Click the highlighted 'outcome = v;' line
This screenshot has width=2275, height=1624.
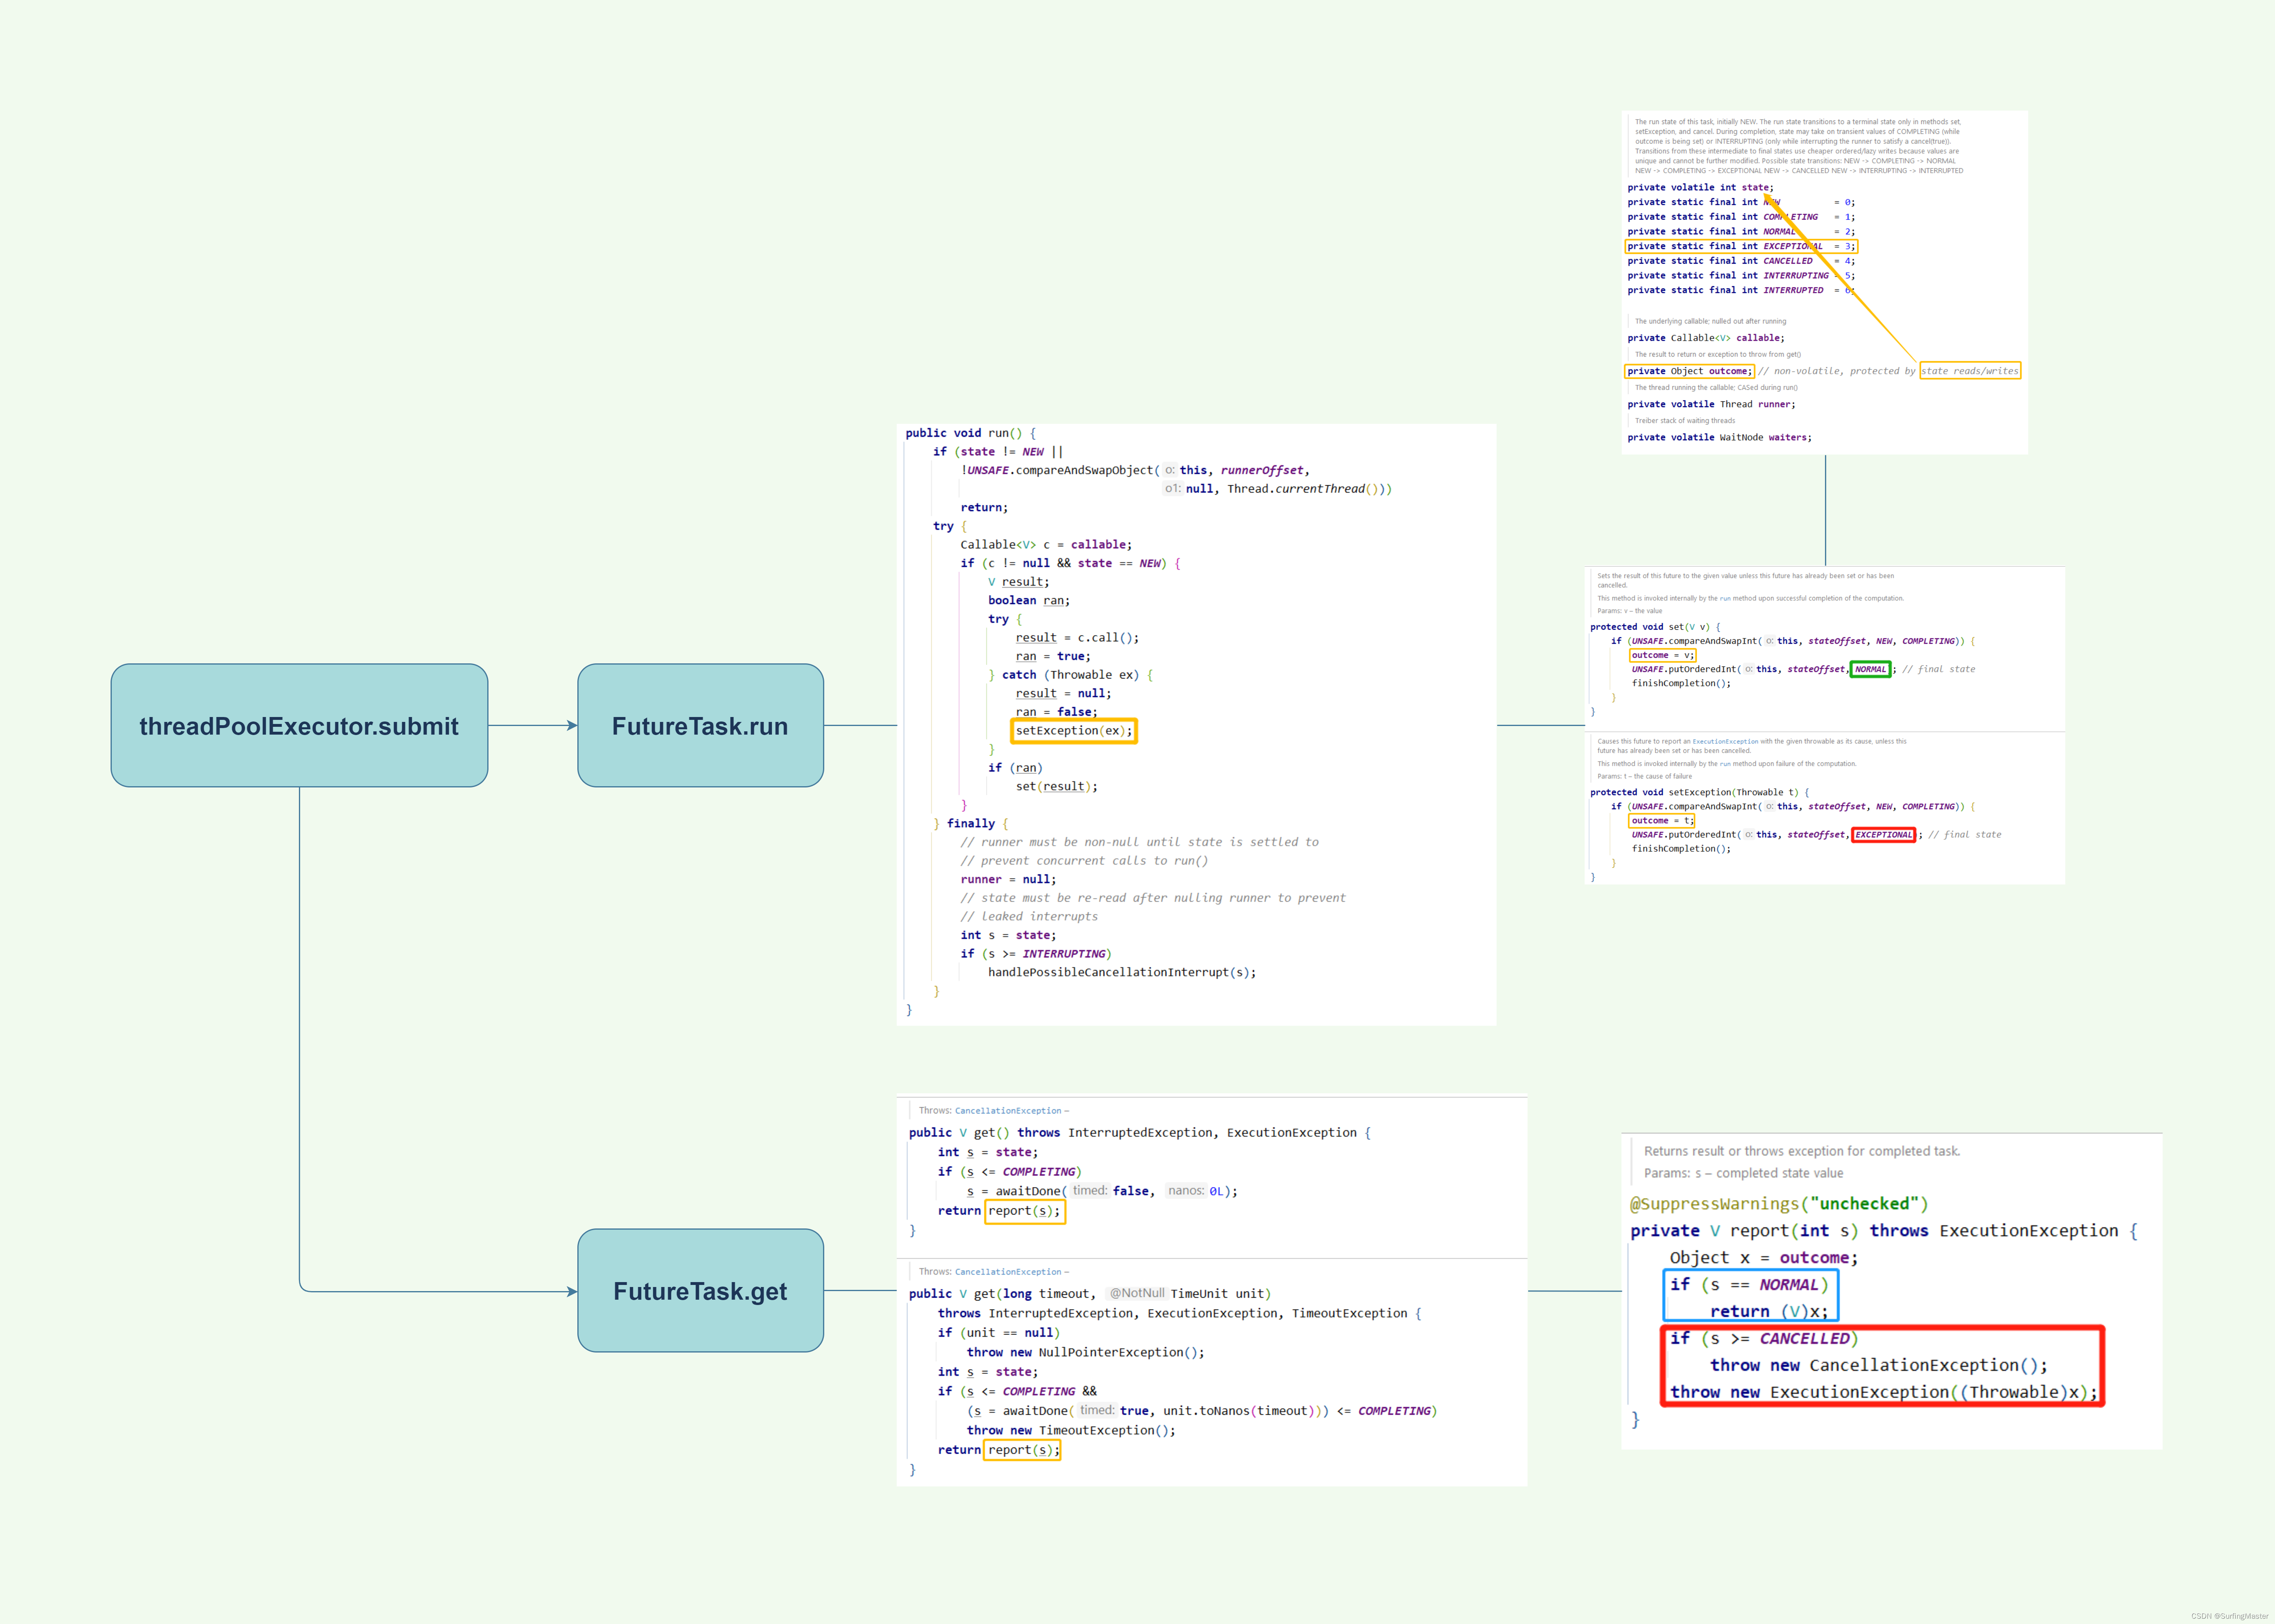(1662, 655)
